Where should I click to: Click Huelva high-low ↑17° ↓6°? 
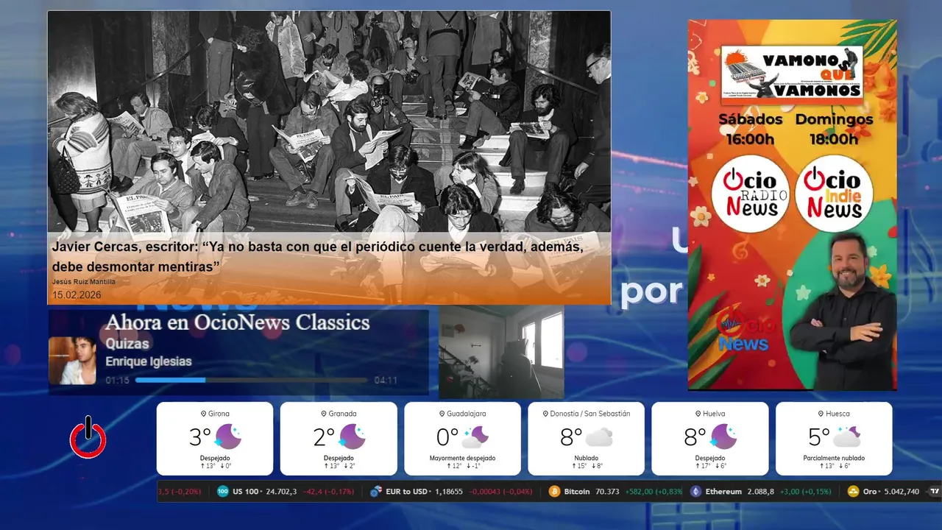[710, 466]
